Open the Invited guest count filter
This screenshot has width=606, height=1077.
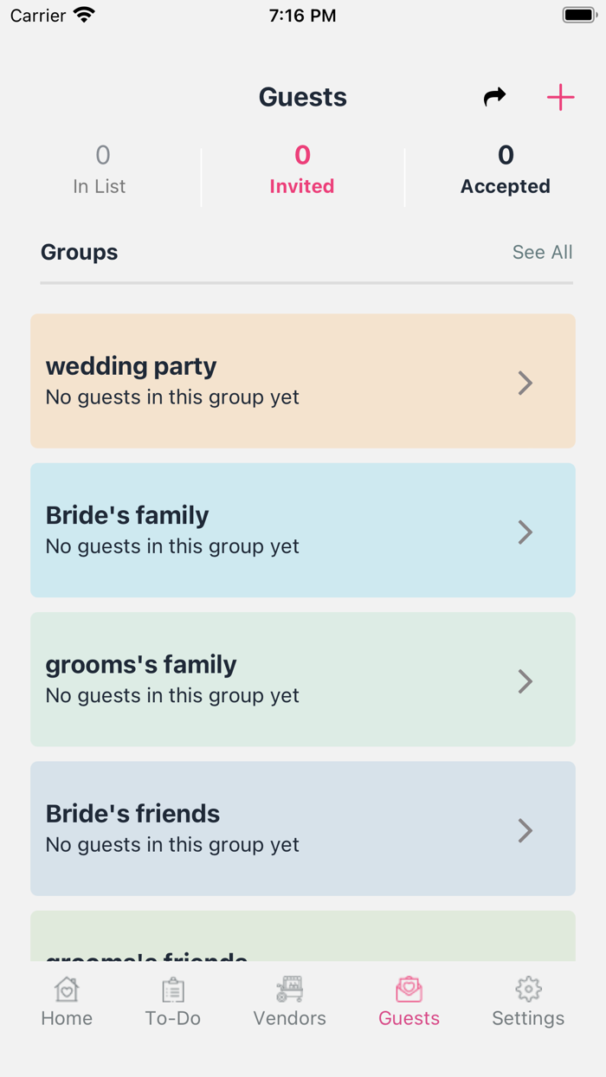[x=302, y=170]
